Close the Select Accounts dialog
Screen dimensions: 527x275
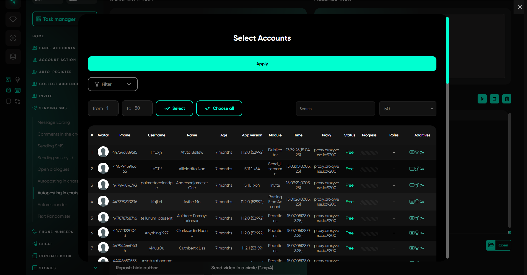(520, 7)
